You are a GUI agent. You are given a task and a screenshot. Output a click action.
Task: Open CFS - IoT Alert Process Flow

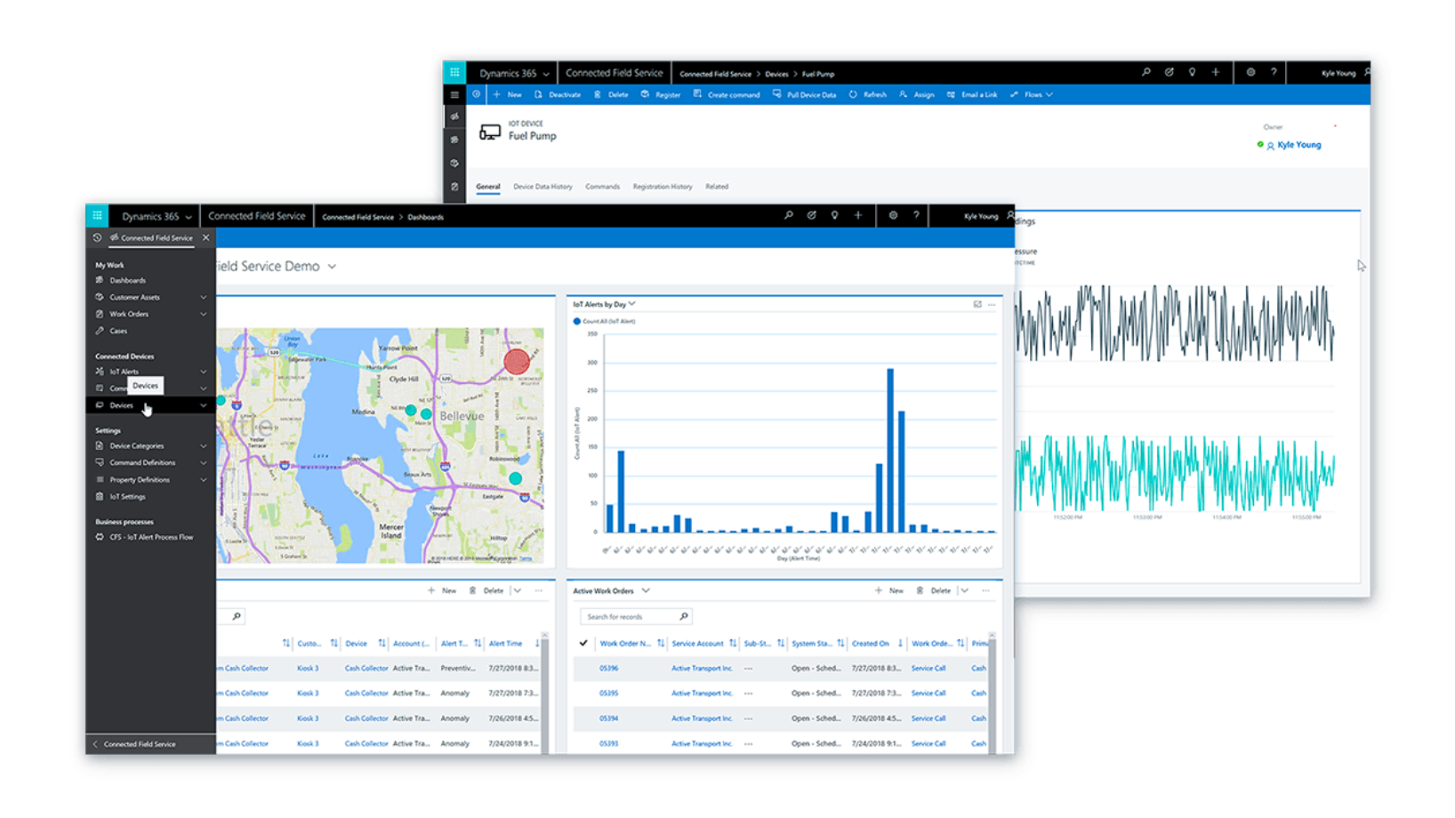coord(151,537)
